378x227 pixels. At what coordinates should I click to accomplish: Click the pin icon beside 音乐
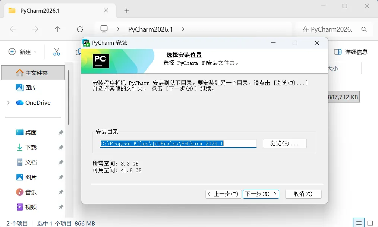(61, 192)
